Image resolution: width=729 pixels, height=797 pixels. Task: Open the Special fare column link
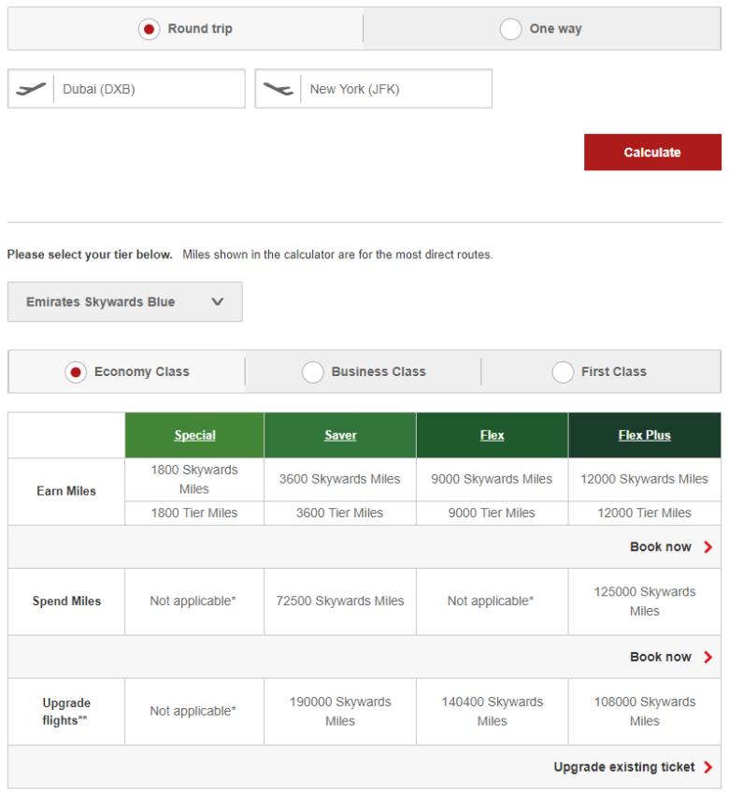tap(193, 434)
